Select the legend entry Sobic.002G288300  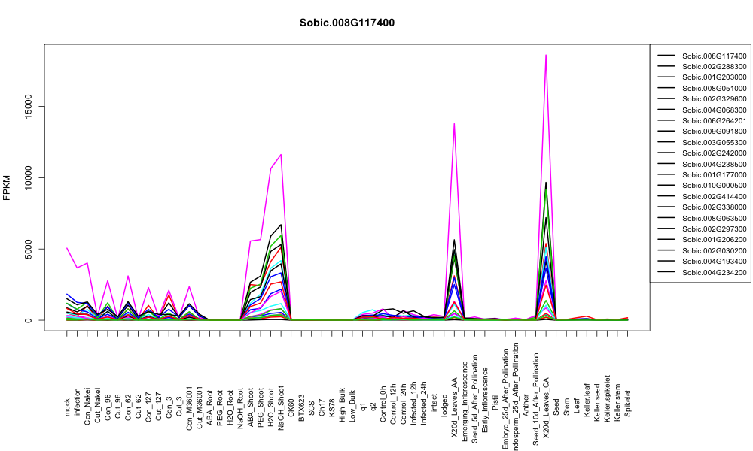tap(703, 67)
